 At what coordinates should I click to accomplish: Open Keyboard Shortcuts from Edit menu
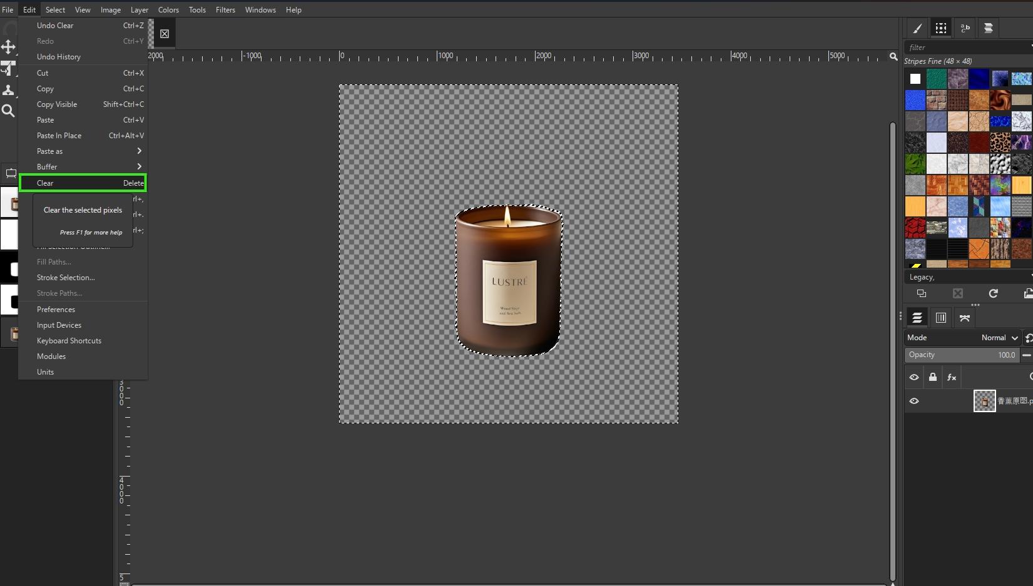click(x=83, y=341)
